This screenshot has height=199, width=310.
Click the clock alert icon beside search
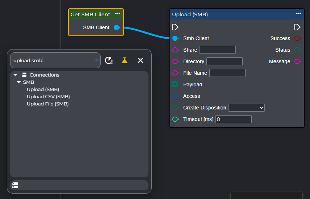coord(109,60)
